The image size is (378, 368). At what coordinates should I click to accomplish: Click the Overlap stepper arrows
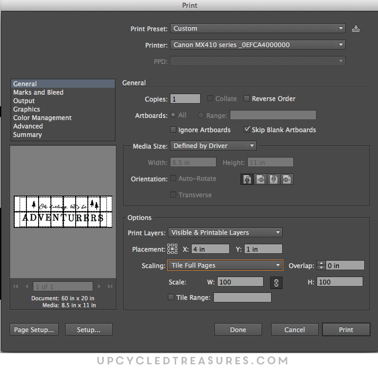(322, 265)
